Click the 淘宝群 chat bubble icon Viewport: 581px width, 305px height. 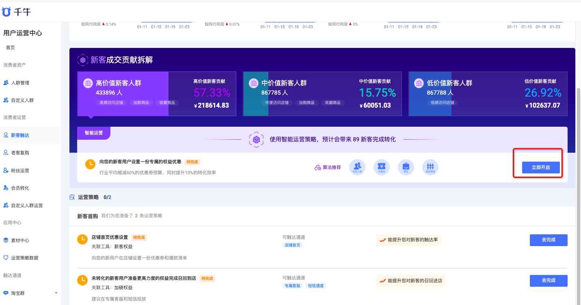pyautogui.click(x=6, y=293)
